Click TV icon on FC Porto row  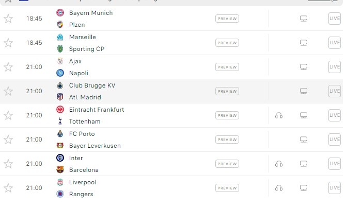pyautogui.click(x=304, y=140)
